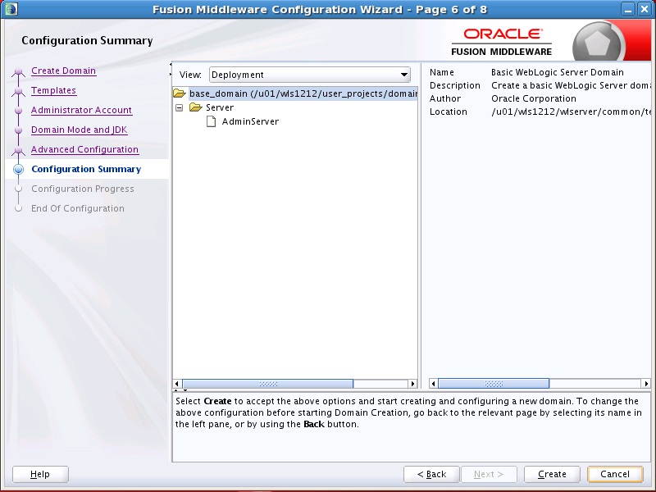The image size is (656, 492).
Task: Close the Configuration Wizard window
Action: coord(645,9)
